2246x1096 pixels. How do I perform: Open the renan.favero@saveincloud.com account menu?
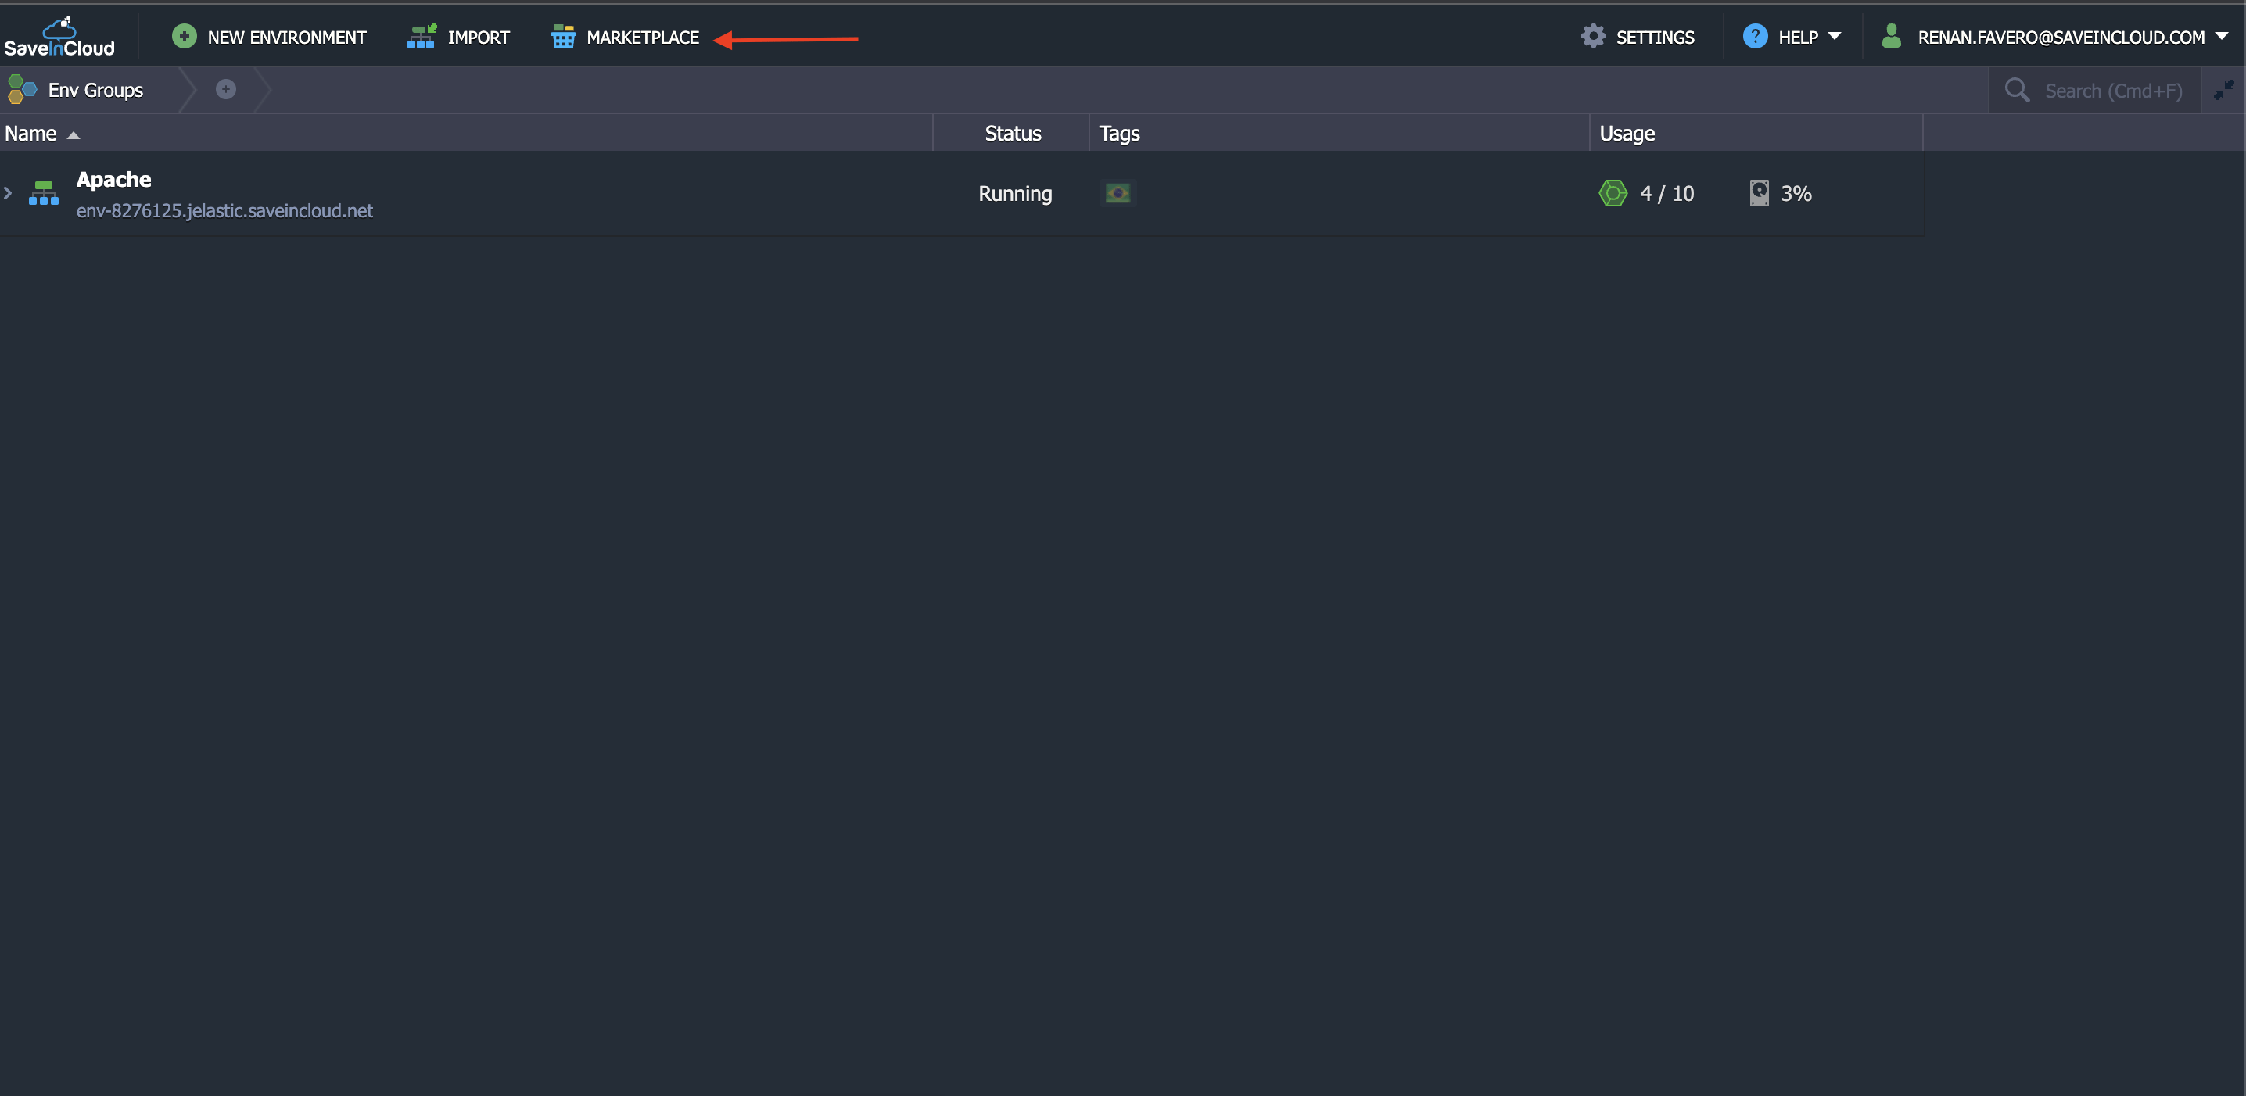[2055, 37]
